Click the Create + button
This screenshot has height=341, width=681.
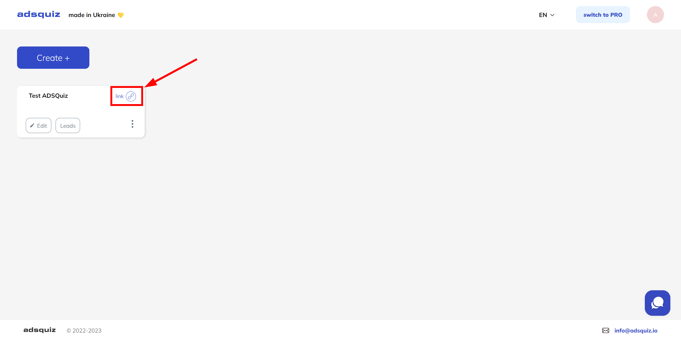coord(53,57)
